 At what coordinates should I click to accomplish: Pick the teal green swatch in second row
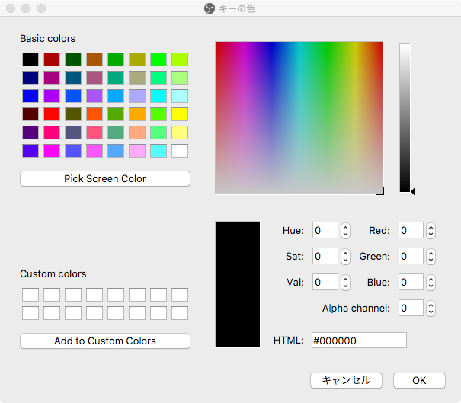[x=116, y=78]
